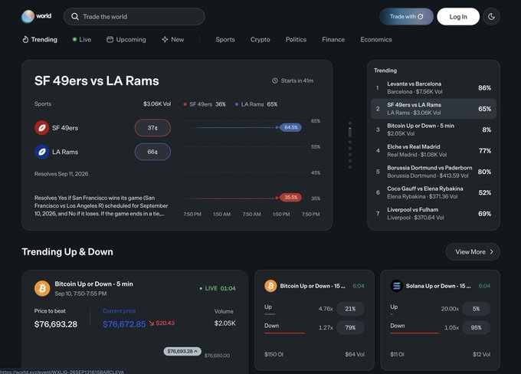Screen dimensions: 521x374
Task: Click the LA Rams team logo
Action: pos(42,152)
